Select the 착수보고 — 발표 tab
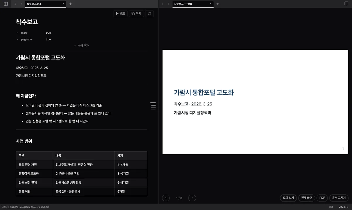The height and width of the screenshot is (210, 352). (193, 4)
